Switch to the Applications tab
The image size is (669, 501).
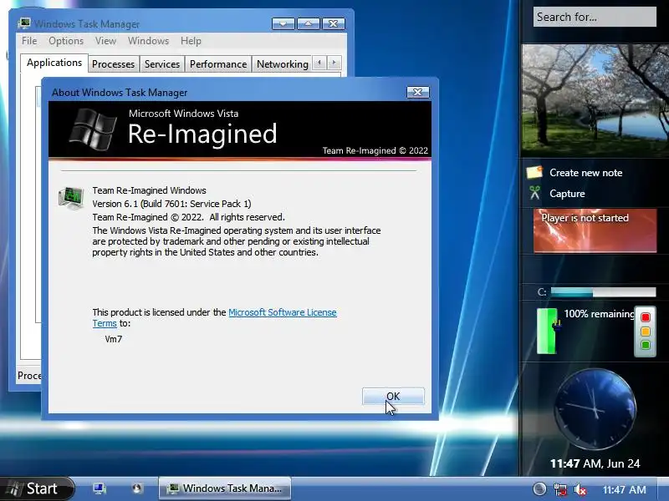[54, 63]
